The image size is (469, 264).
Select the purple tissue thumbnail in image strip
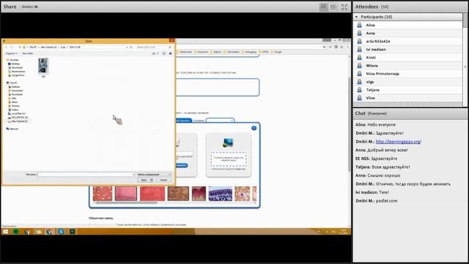(220, 194)
